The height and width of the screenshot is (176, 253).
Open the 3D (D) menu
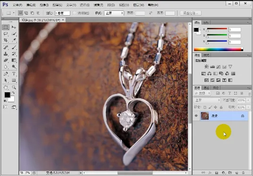[111, 5]
